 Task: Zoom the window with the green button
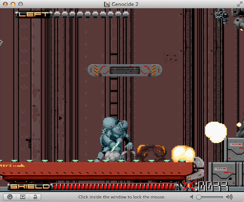click(x=21, y=4)
